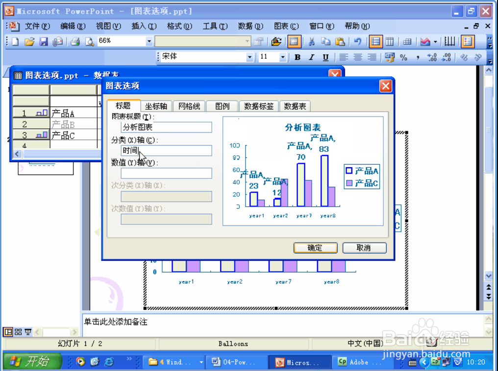This screenshot has width=498, height=371.
Task: Click the 分类(X)轴 field containing 时间
Action: 167,150
